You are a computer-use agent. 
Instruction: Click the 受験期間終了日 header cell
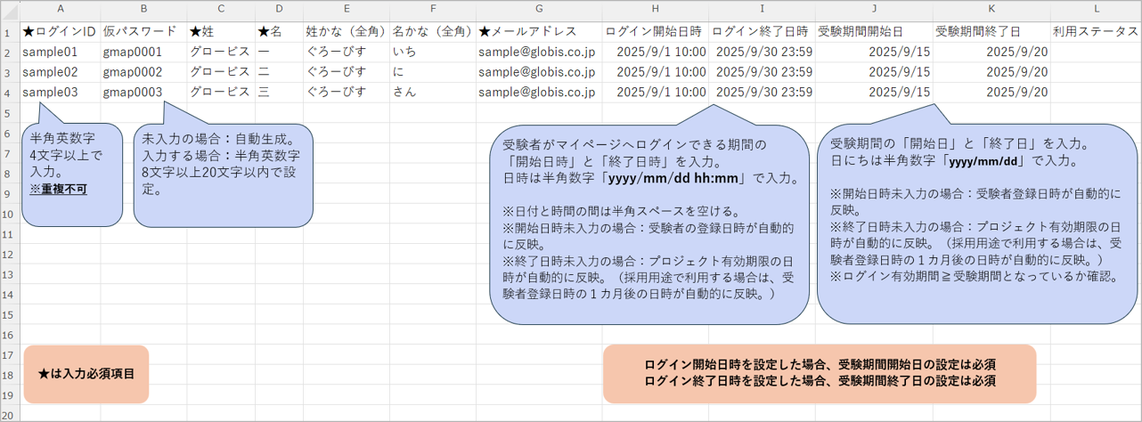(991, 31)
